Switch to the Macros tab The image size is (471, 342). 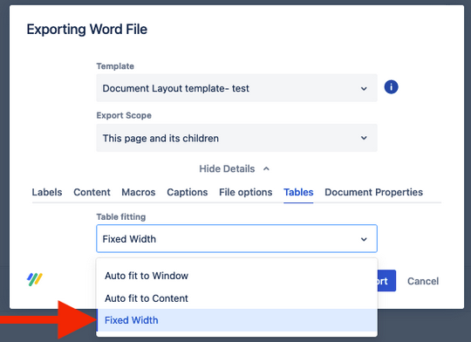pyautogui.click(x=139, y=192)
